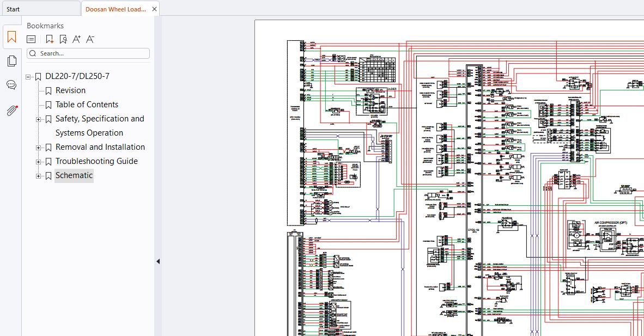Decrease bookmark font size with A- icon
This screenshot has width=644, height=336.
click(90, 39)
